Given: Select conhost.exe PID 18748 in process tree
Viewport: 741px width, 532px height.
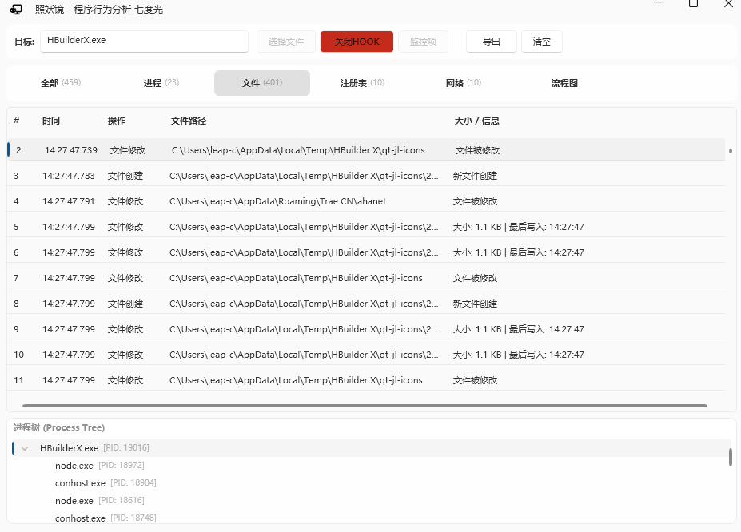Looking at the screenshot, I should [106, 518].
